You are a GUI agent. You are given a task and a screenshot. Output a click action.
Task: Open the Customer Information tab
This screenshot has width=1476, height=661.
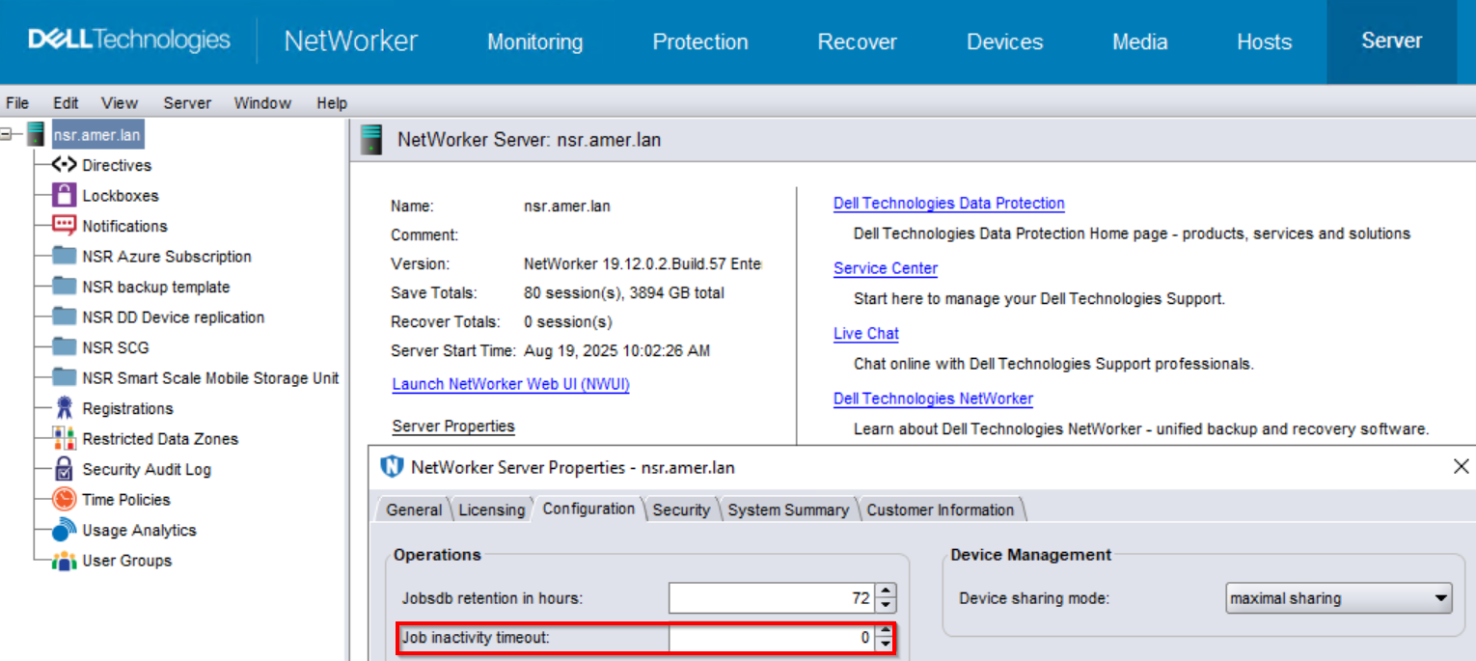point(941,510)
